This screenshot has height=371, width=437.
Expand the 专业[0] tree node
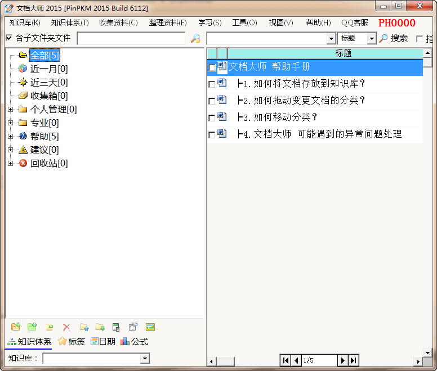10,123
